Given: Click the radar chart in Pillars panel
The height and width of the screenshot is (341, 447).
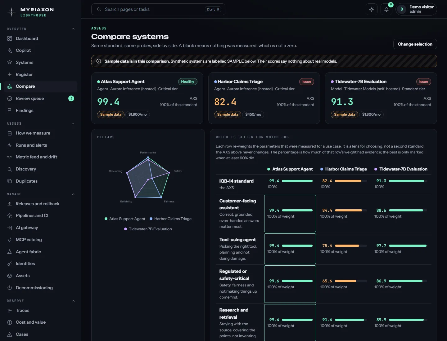Looking at the screenshot, I should (x=148, y=177).
